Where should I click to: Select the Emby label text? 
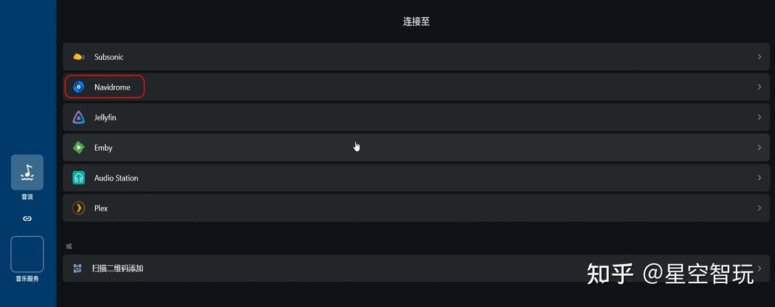pyautogui.click(x=103, y=148)
